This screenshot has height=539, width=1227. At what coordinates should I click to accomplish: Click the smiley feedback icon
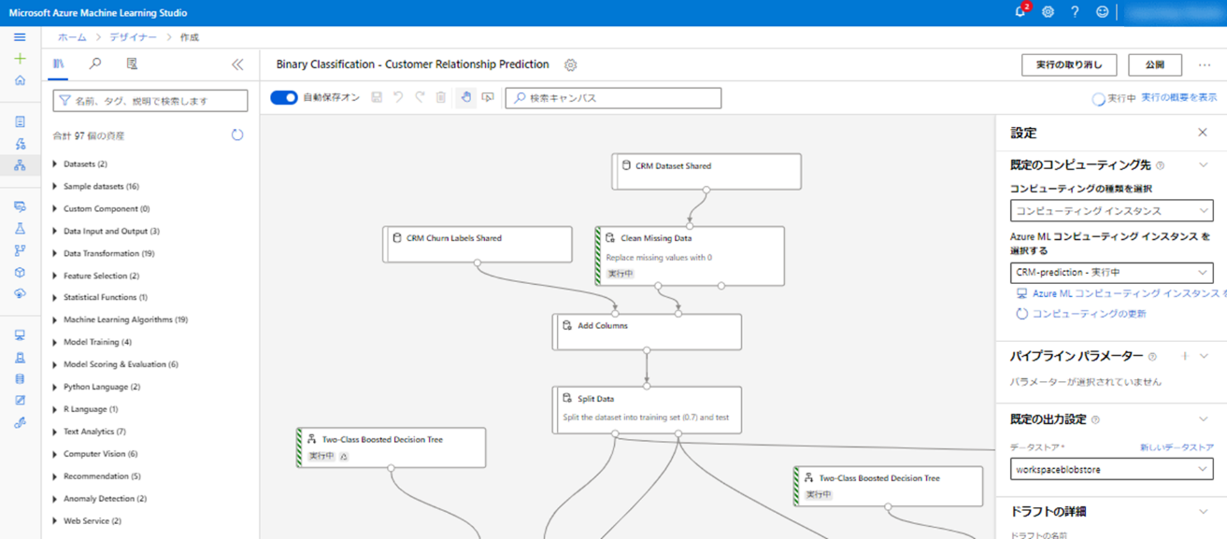pyautogui.click(x=1102, y=12)
